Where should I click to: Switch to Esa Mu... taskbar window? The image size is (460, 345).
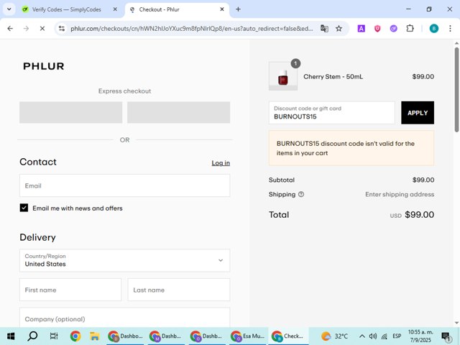248,336
